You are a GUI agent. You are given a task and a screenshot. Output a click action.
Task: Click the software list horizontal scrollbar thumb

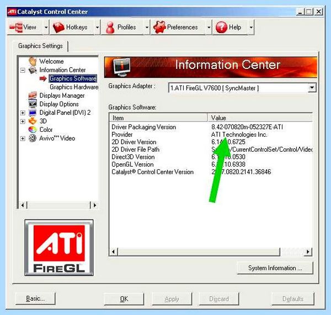coord(199,252)
